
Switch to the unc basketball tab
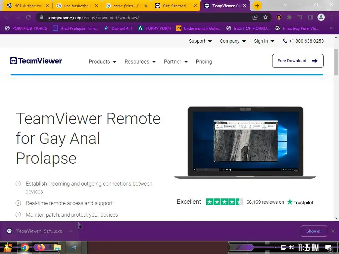pos(77,6)
